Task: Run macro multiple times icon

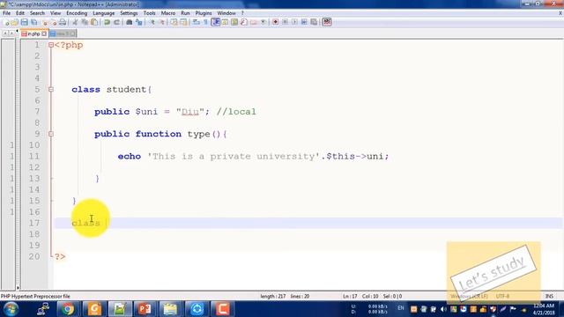Action: (x=304, y=22)
